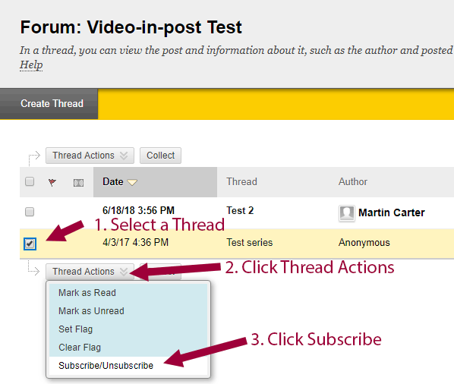The image size is (454, 384).
Task: Click the Date sort arrow icon
Action: tap(132, 182)
